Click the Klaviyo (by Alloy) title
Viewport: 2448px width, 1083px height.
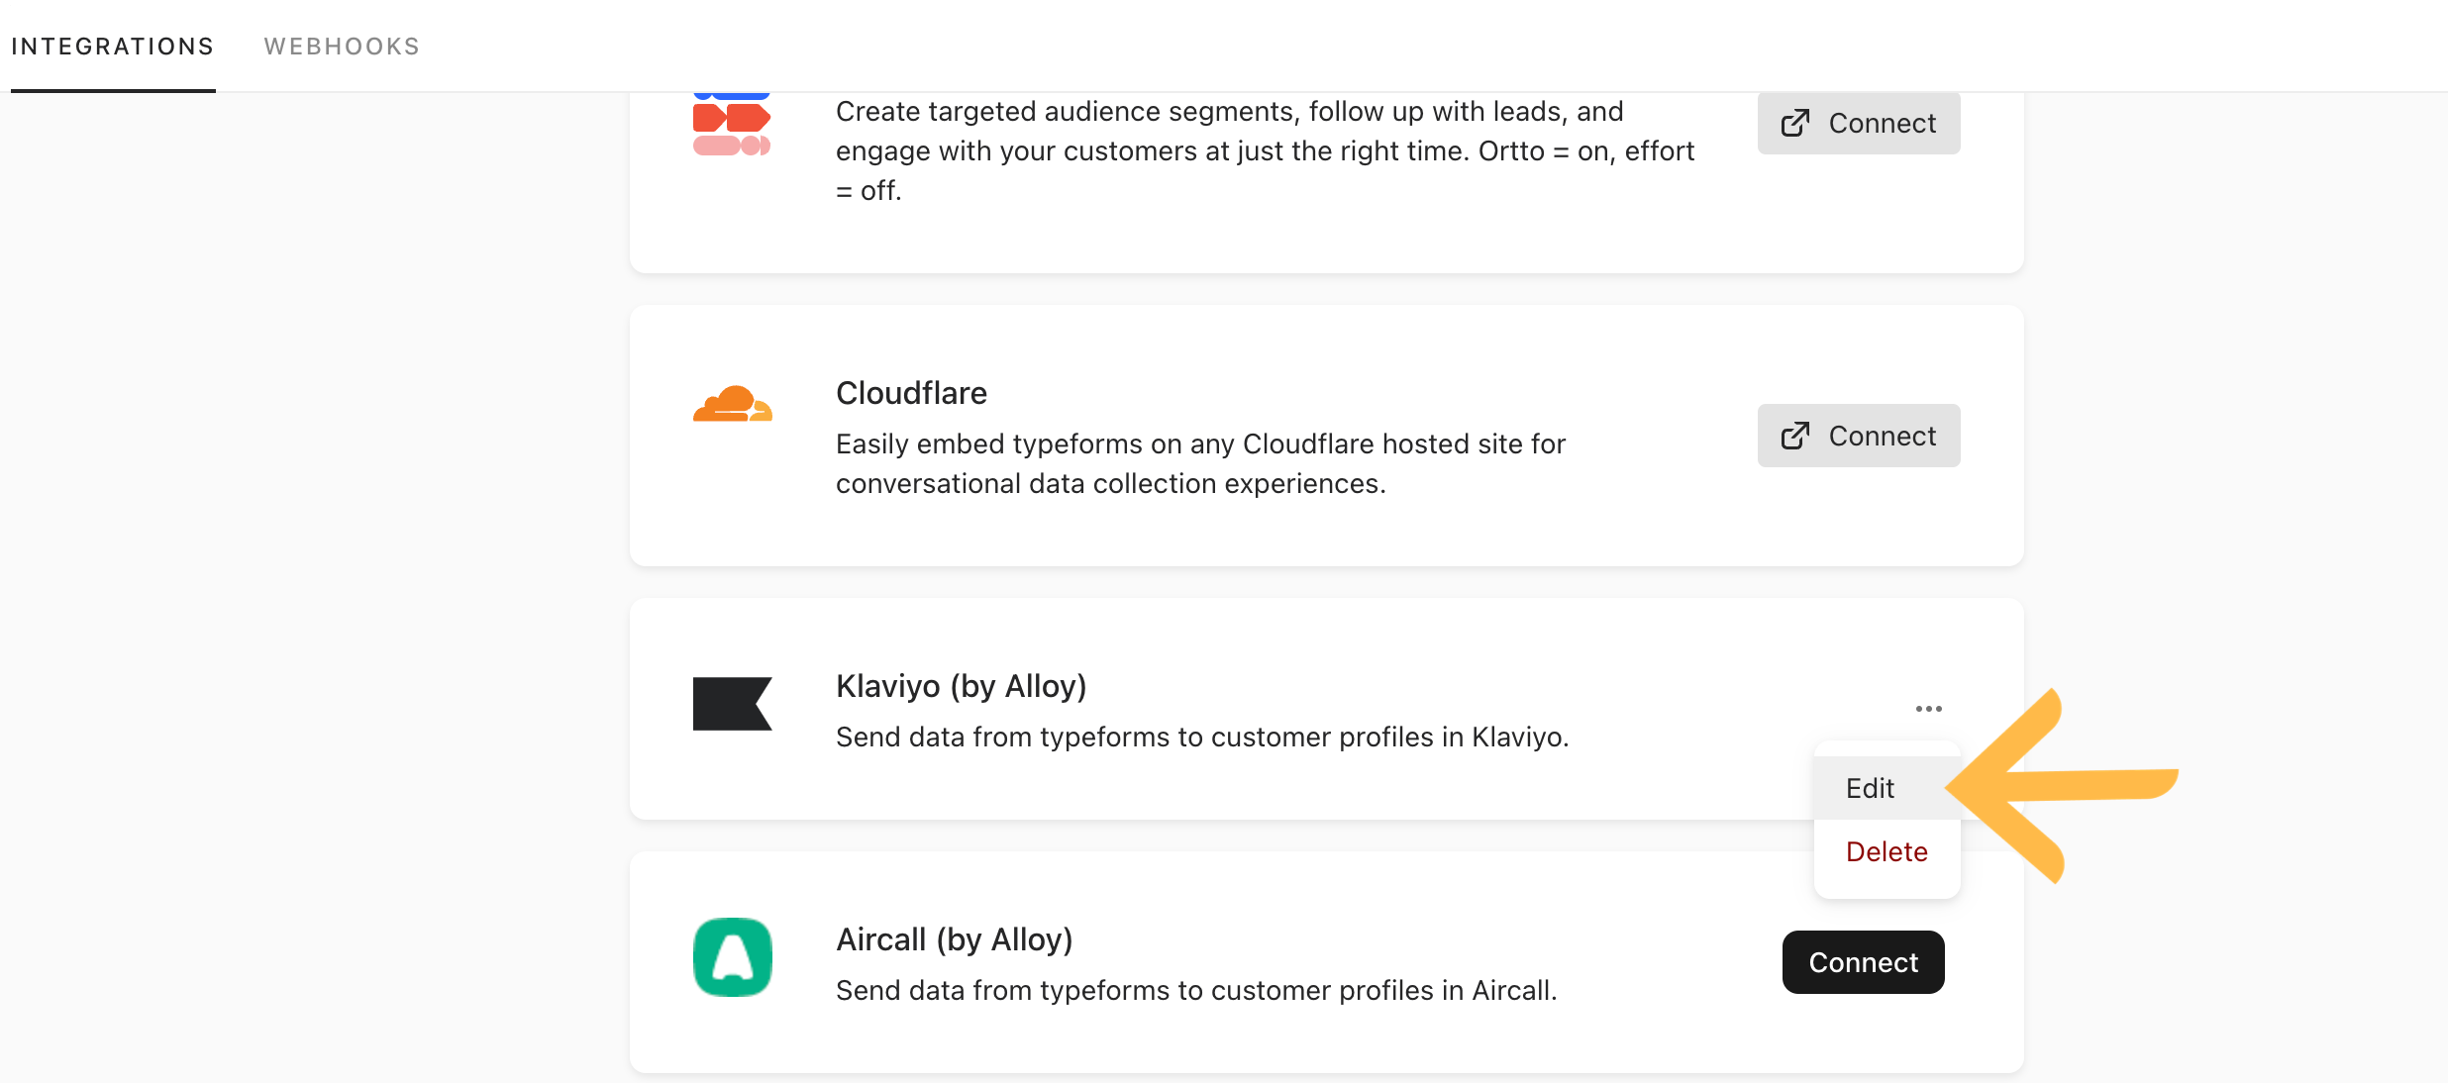[x=961, y=686]
